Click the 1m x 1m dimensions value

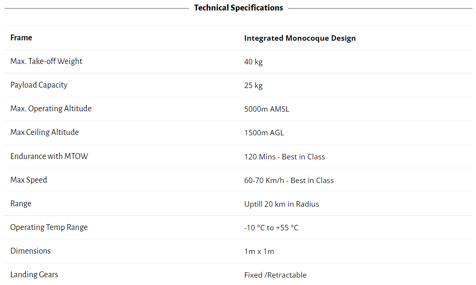click(259, 251)
